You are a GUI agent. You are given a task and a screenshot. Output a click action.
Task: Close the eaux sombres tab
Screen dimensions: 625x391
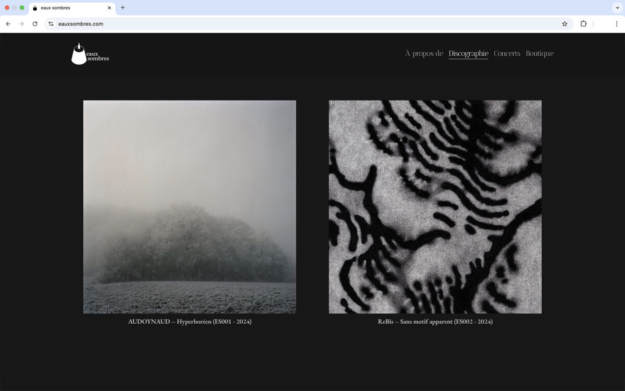(x=109, y=8)
